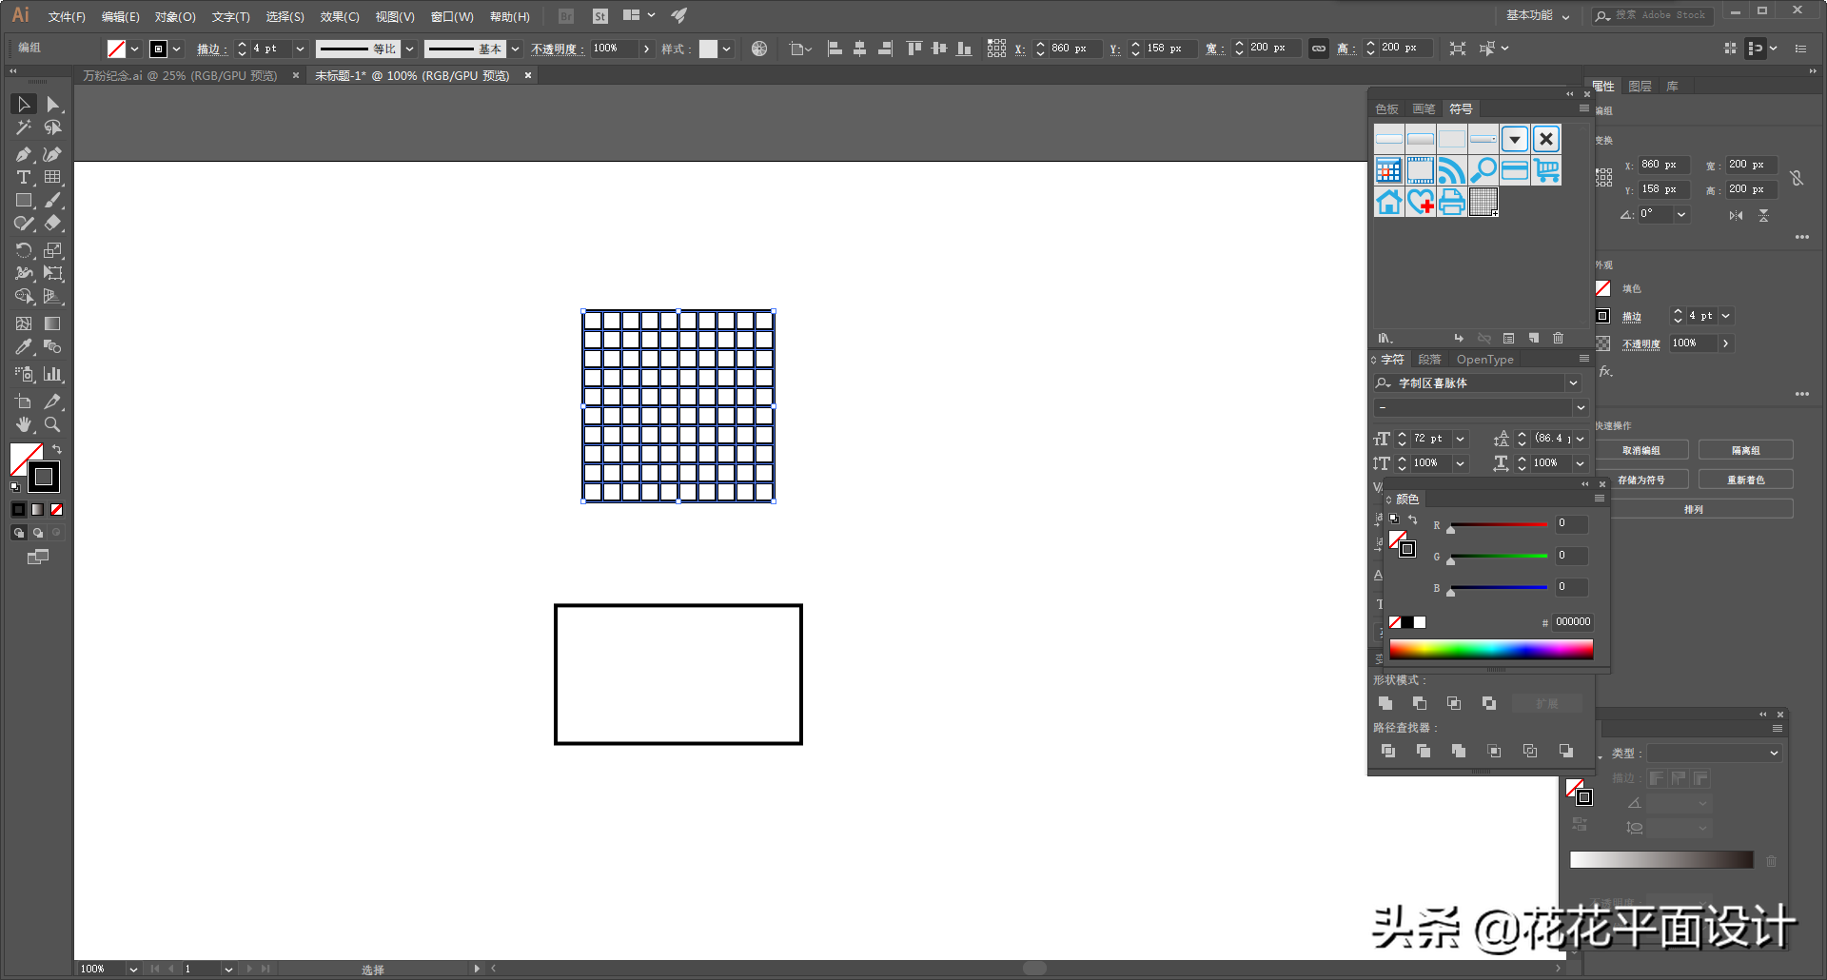Select the Rectangle tool
Viewport: 1827px width, 980px height.
(24, 201)
